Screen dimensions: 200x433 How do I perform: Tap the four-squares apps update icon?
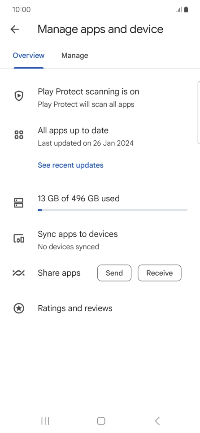pyautogui.click(x=19, y=135)
